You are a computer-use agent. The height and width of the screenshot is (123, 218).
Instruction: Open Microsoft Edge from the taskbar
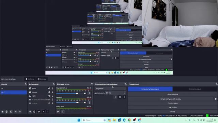coord(124,120)
